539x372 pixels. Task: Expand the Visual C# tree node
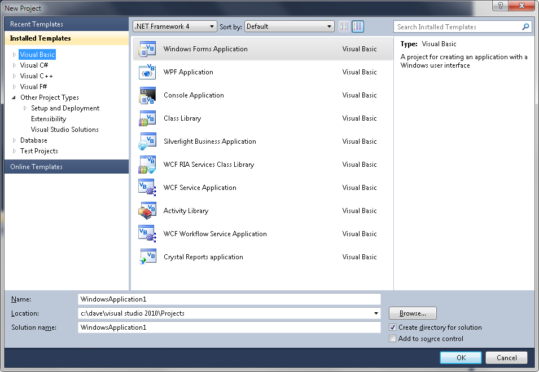pos(15,65)
